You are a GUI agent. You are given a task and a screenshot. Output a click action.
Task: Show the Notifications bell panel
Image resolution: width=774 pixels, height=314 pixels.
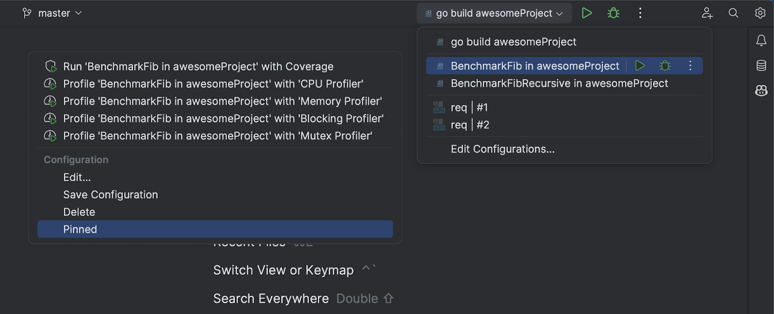(761, 41)
